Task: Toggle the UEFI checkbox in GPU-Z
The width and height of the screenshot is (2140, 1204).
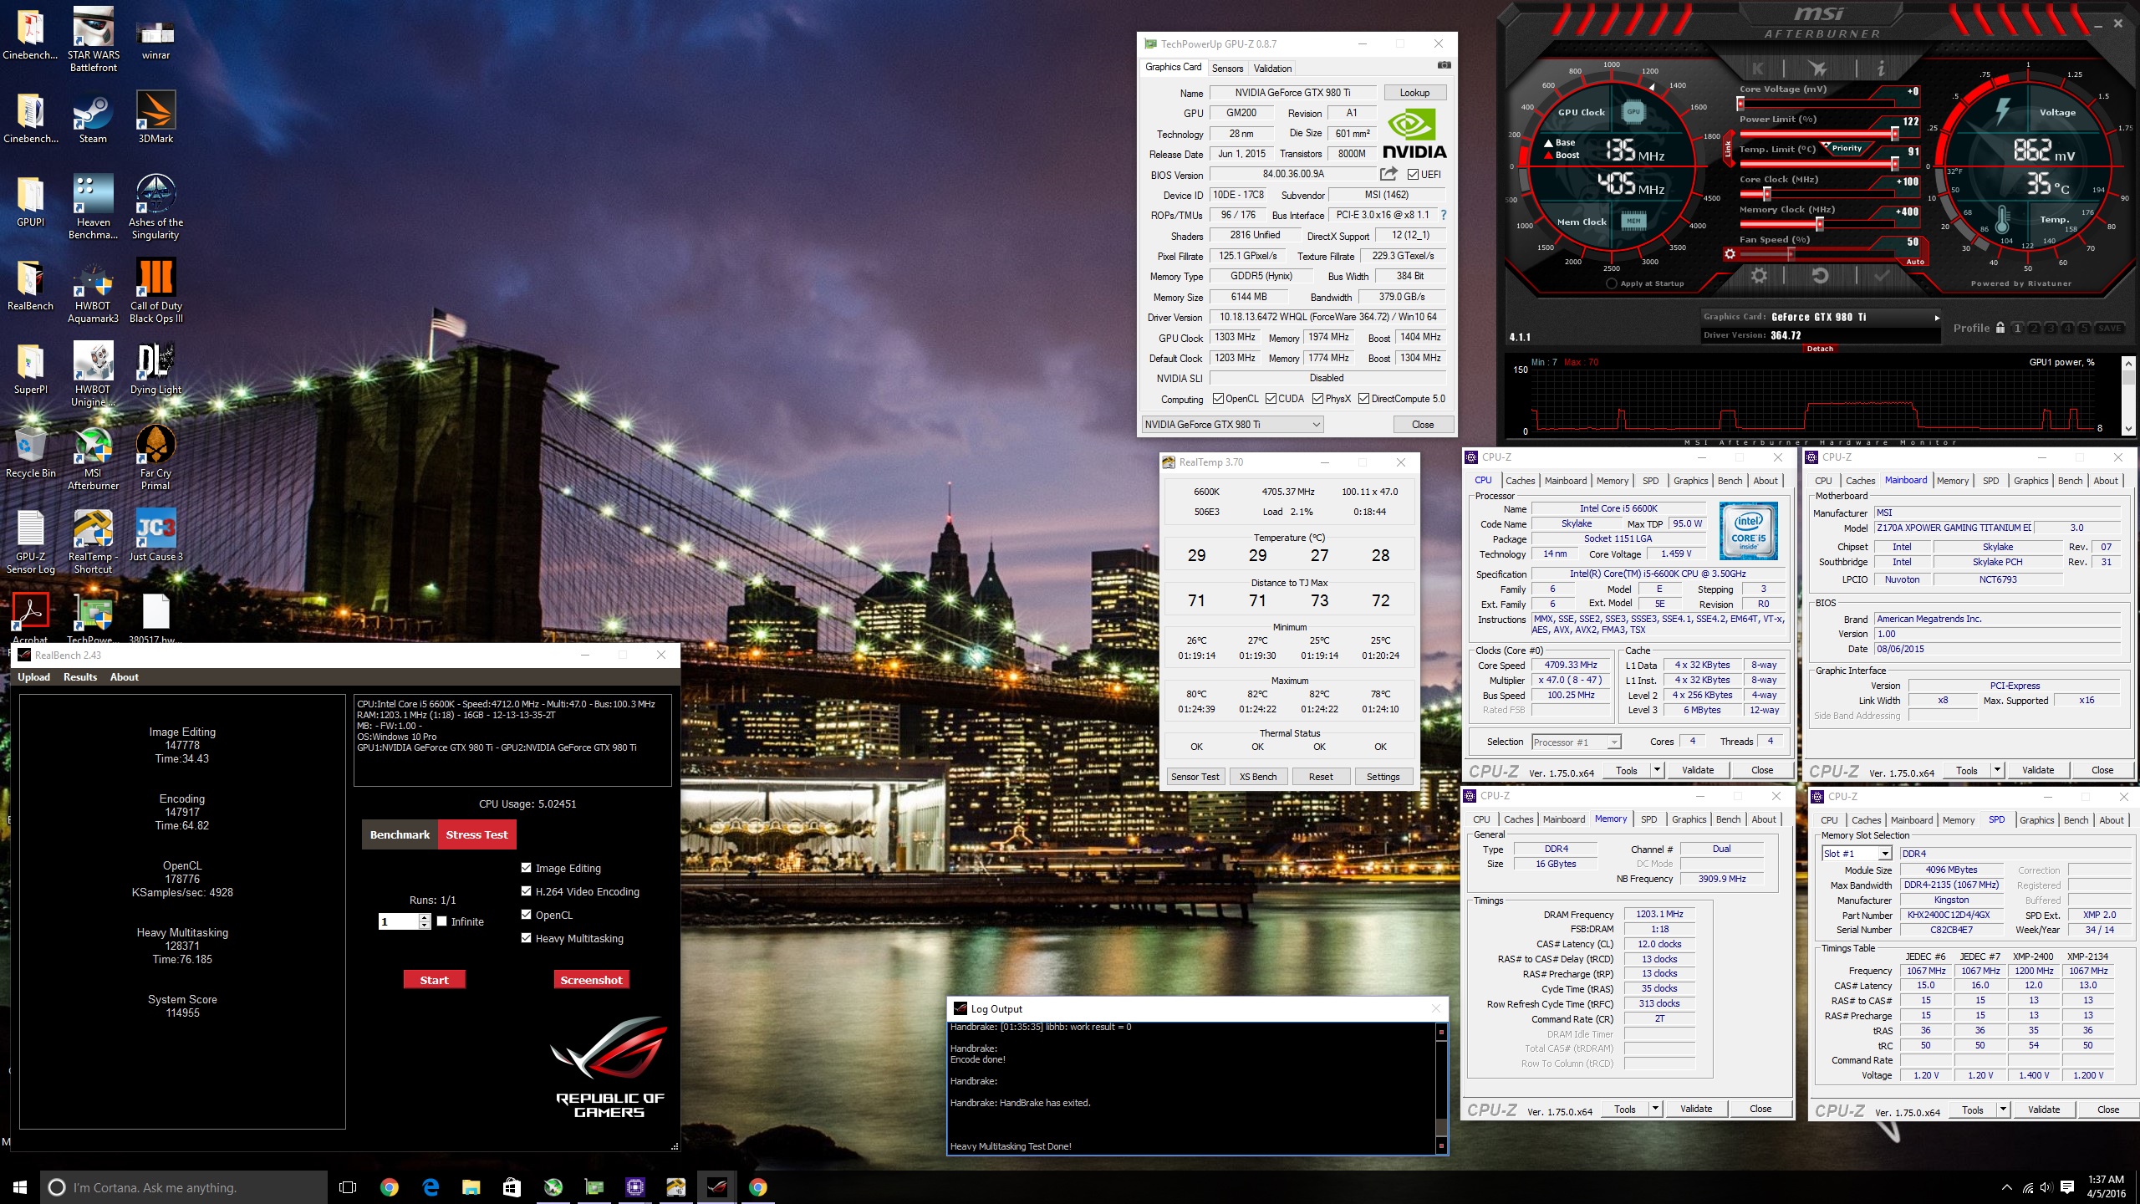Action: 1413,175
